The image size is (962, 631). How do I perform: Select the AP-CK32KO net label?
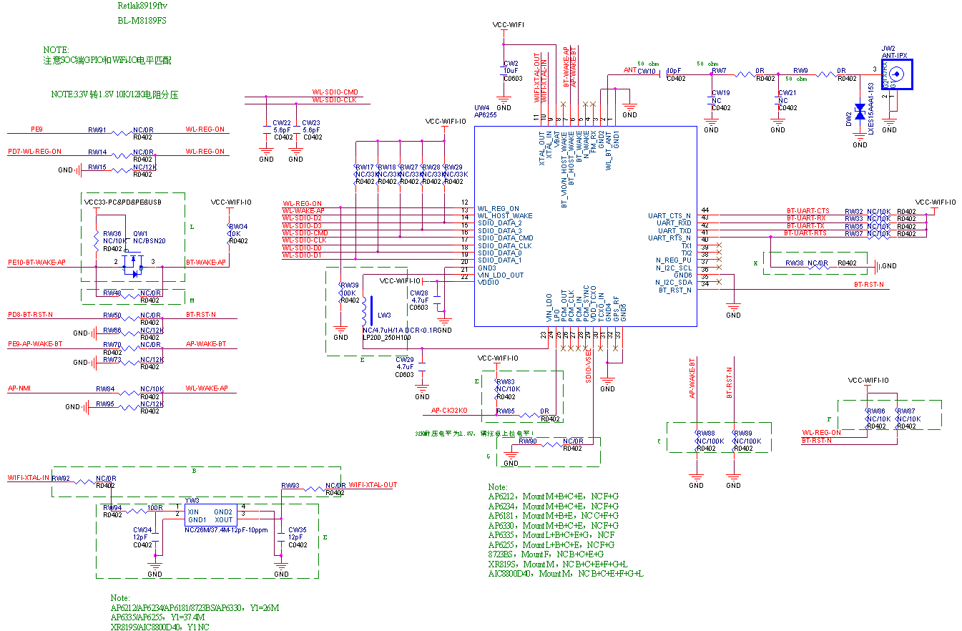tap(448, 411)
